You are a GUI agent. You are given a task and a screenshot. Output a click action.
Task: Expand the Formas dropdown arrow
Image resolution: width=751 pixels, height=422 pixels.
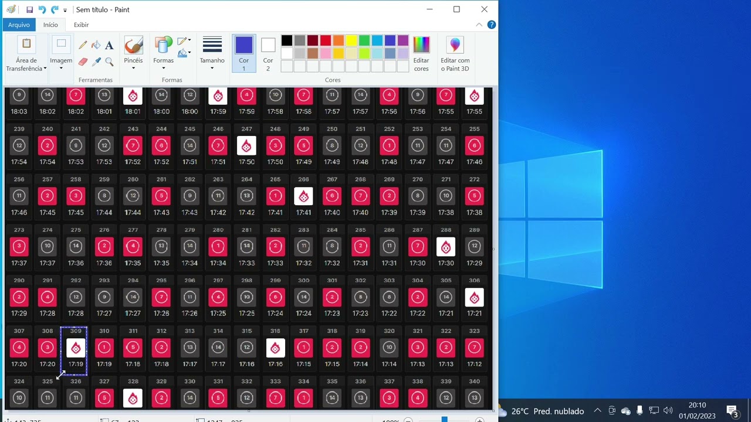point(163,69)
